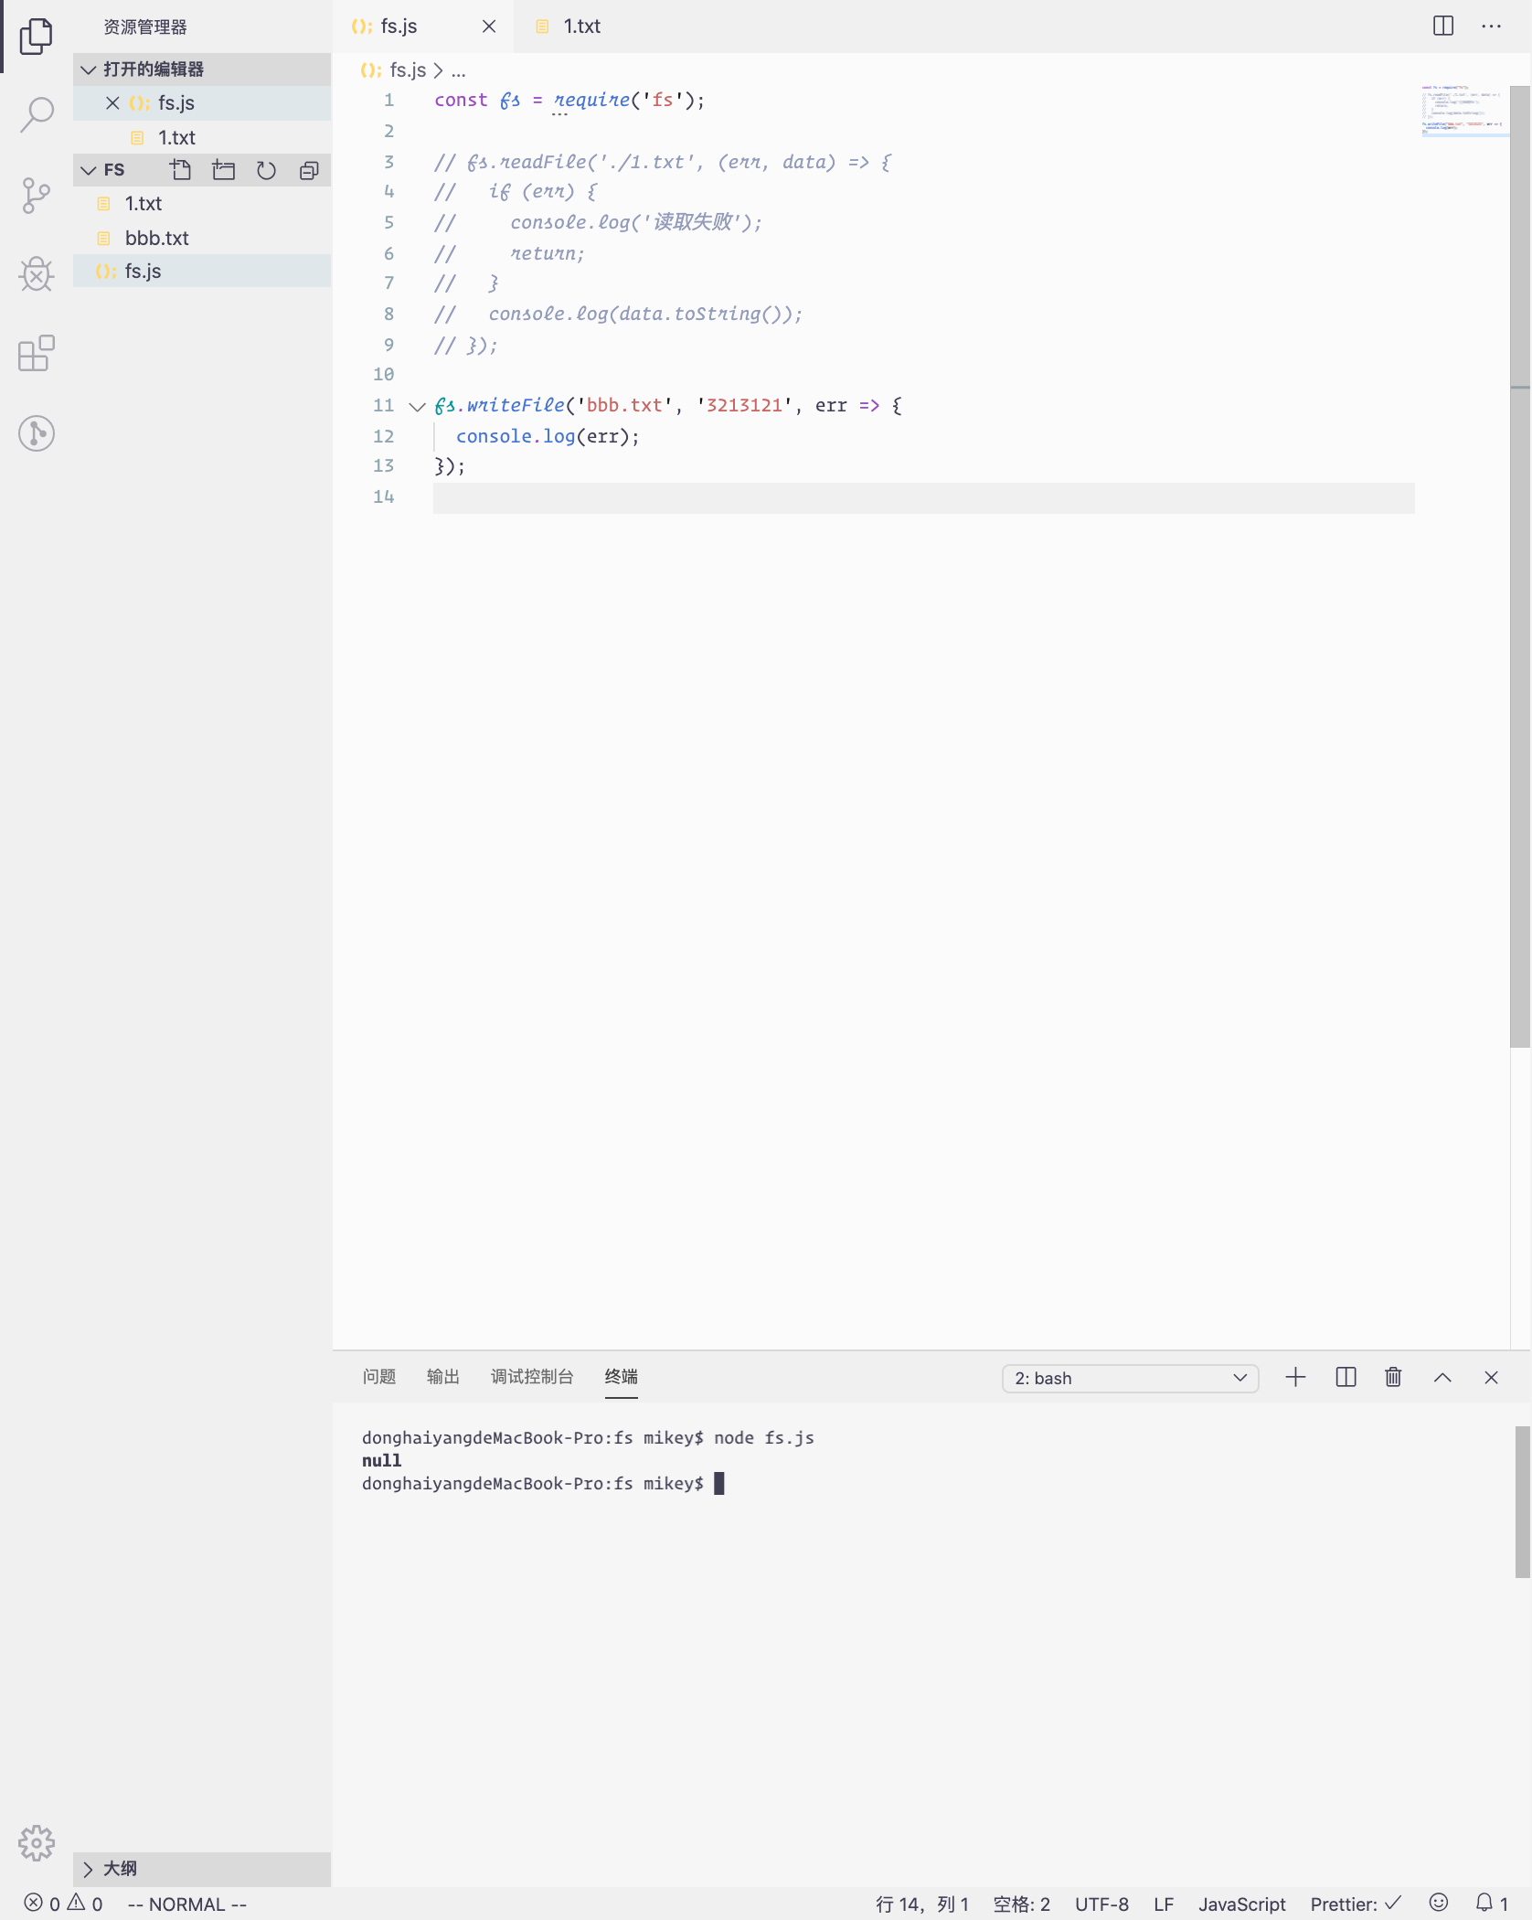Screen dimensions: 1532x1920
Task: Select the Terminal panel tab
Action: click(621, 1376)
